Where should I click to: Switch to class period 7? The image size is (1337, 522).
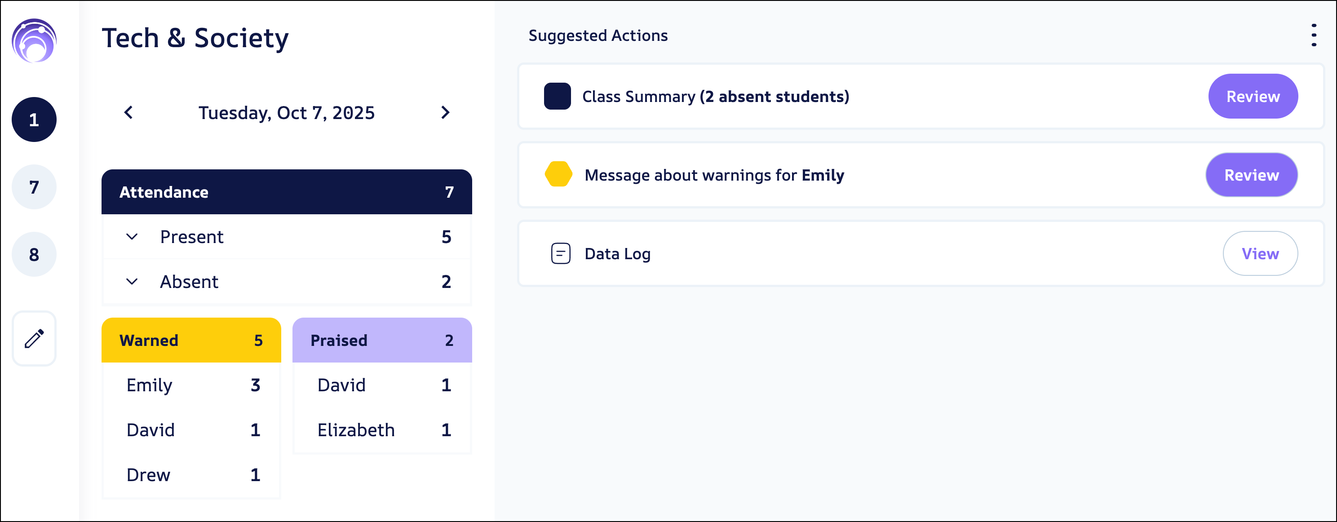pos(34,187)
